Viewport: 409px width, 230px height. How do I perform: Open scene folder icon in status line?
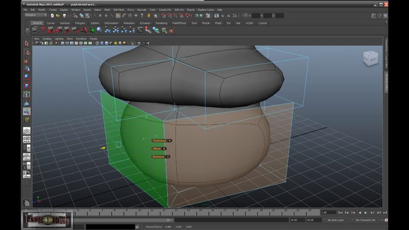tap(58, 15)
